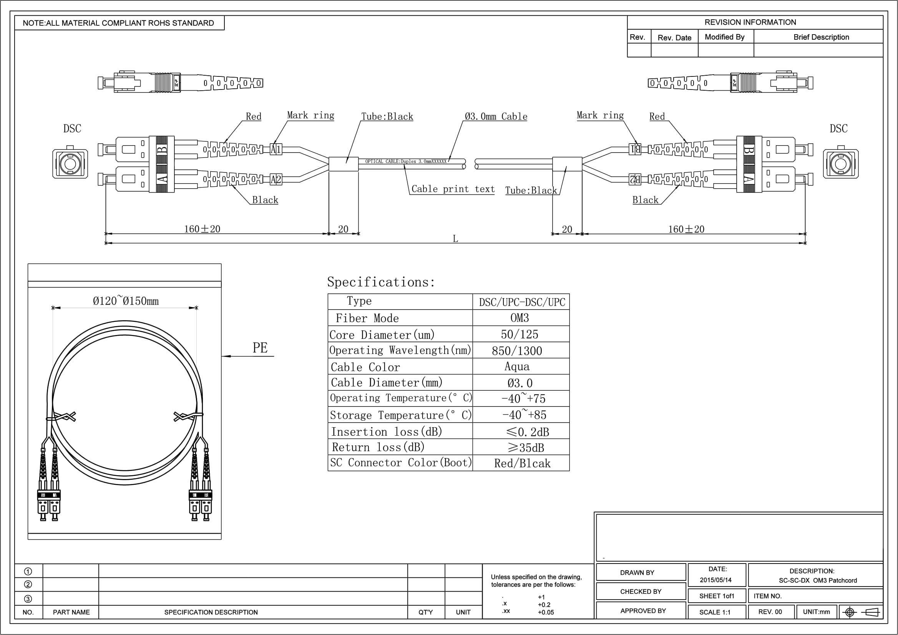Screen dimensions: 898x635
Task: Click the PE packaging material label
Action: (x=260, y=348)
